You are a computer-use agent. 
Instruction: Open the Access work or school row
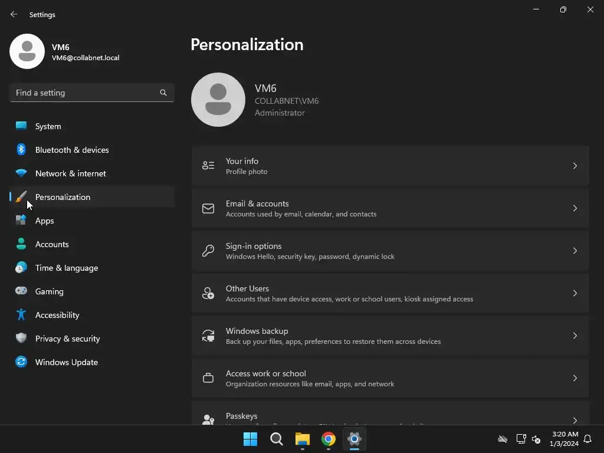coord(390,378)
